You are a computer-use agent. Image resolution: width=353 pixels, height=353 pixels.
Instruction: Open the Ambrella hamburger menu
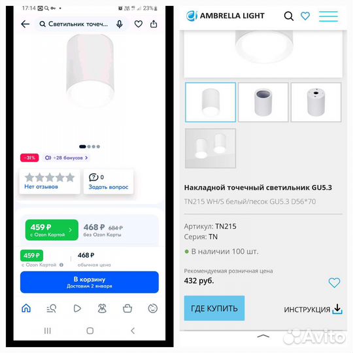click(328, 16)
